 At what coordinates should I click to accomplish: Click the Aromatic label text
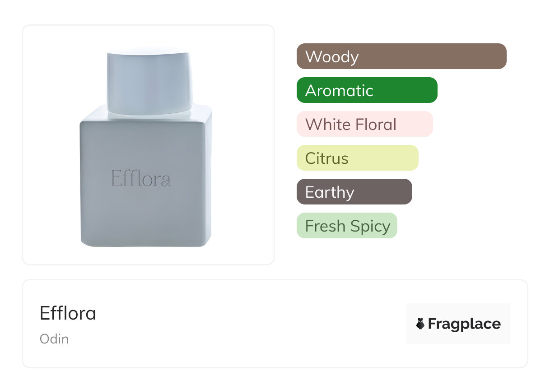pyautogui.click(x=339, y=91)
